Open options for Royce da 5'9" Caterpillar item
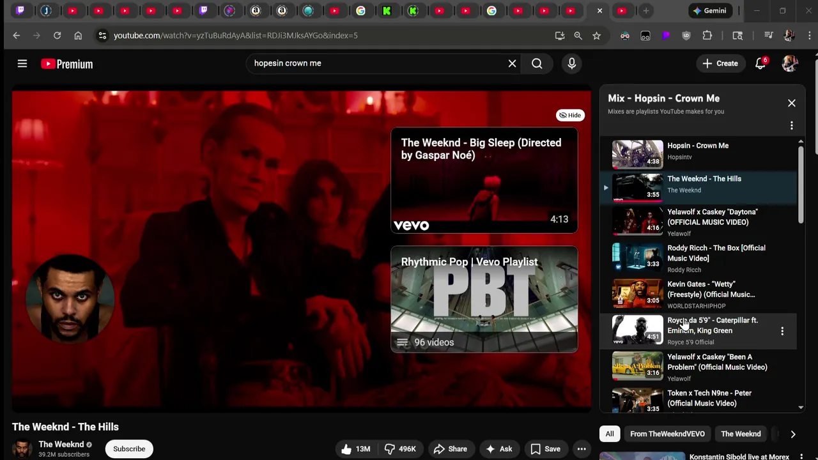818x460 pixels. (x=782, y=331)
